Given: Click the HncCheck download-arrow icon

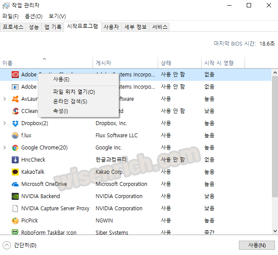Looking at the screenshot, I should click(15, 160).
